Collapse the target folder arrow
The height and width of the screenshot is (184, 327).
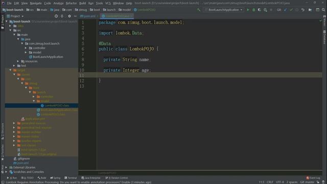pos(10,70)
